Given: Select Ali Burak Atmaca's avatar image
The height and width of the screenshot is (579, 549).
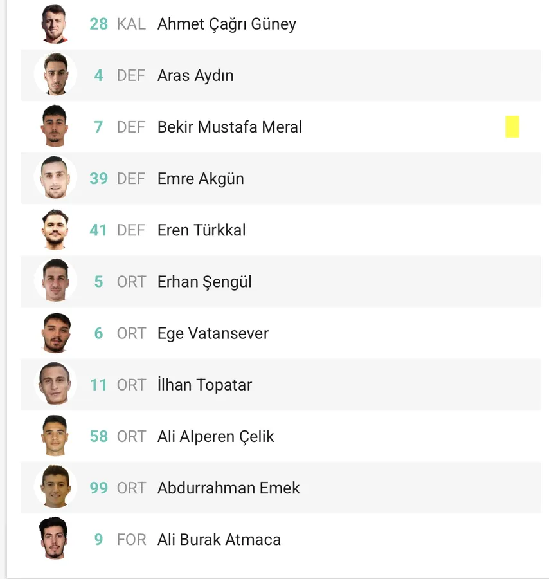Looking at the screenshot, I should pos(55,538).
